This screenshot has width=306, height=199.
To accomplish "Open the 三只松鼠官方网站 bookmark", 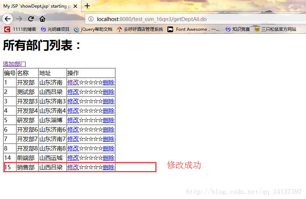I will click(x=275, y=29).
